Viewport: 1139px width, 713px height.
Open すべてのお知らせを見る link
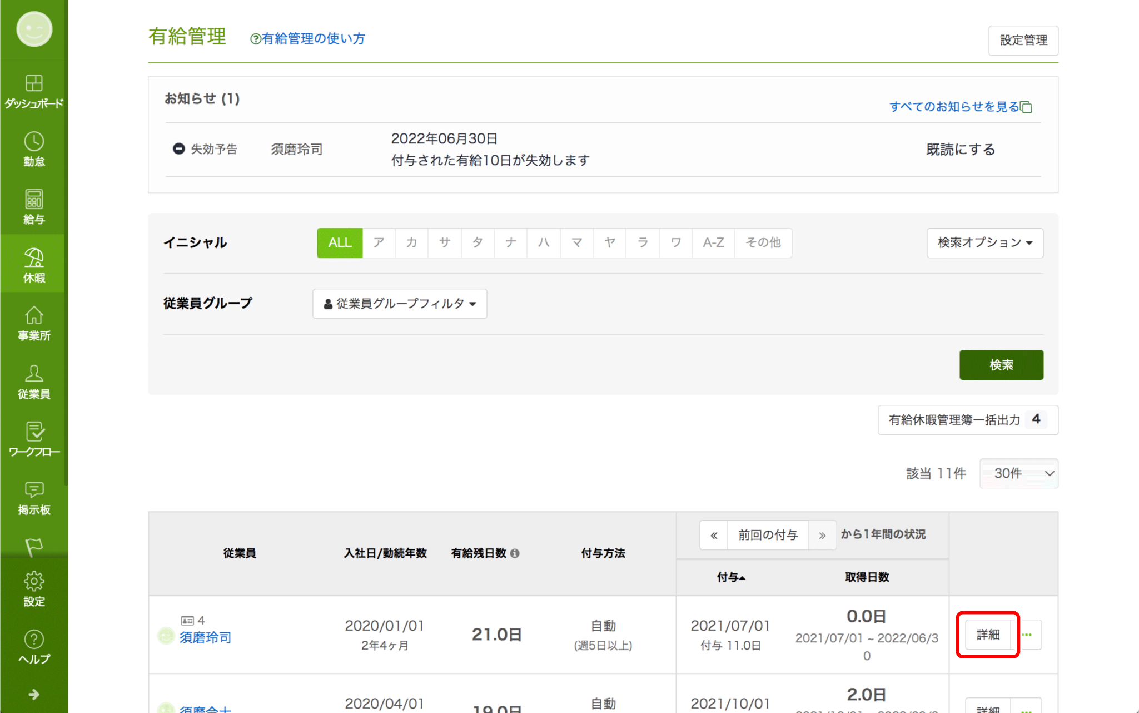click(960, 107)
